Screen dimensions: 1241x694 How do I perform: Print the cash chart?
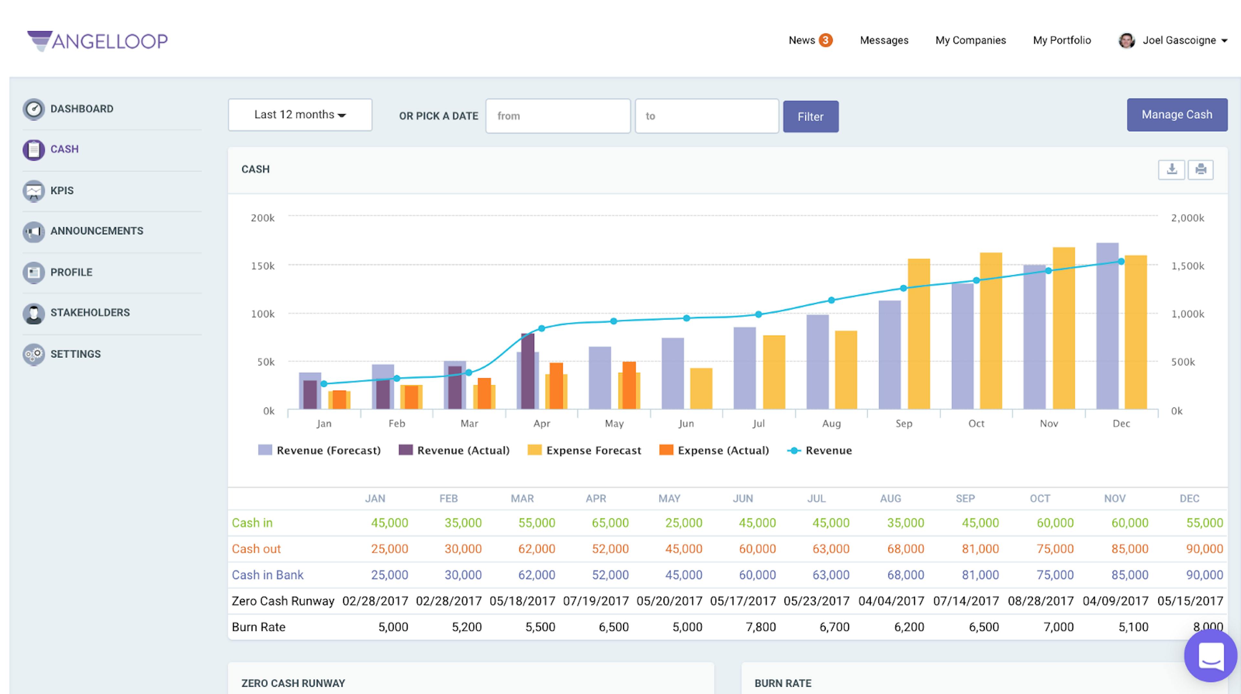pyautogui.click(x=1201, y=169)
